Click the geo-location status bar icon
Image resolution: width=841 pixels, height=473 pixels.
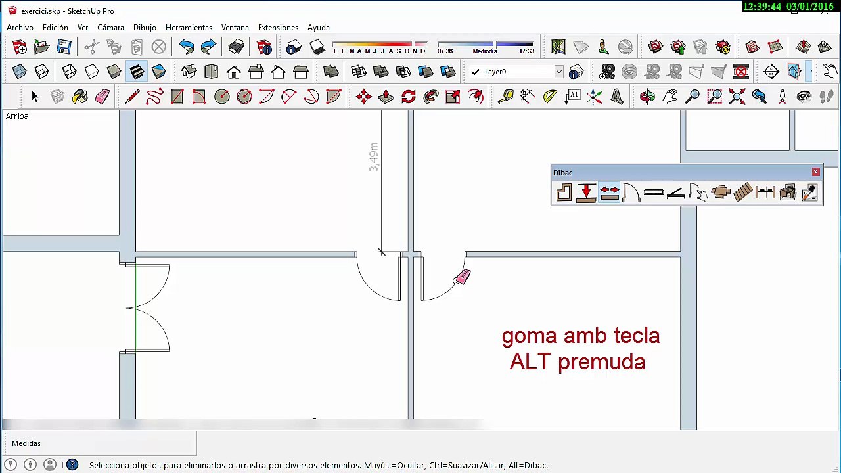tap(11, 465)
